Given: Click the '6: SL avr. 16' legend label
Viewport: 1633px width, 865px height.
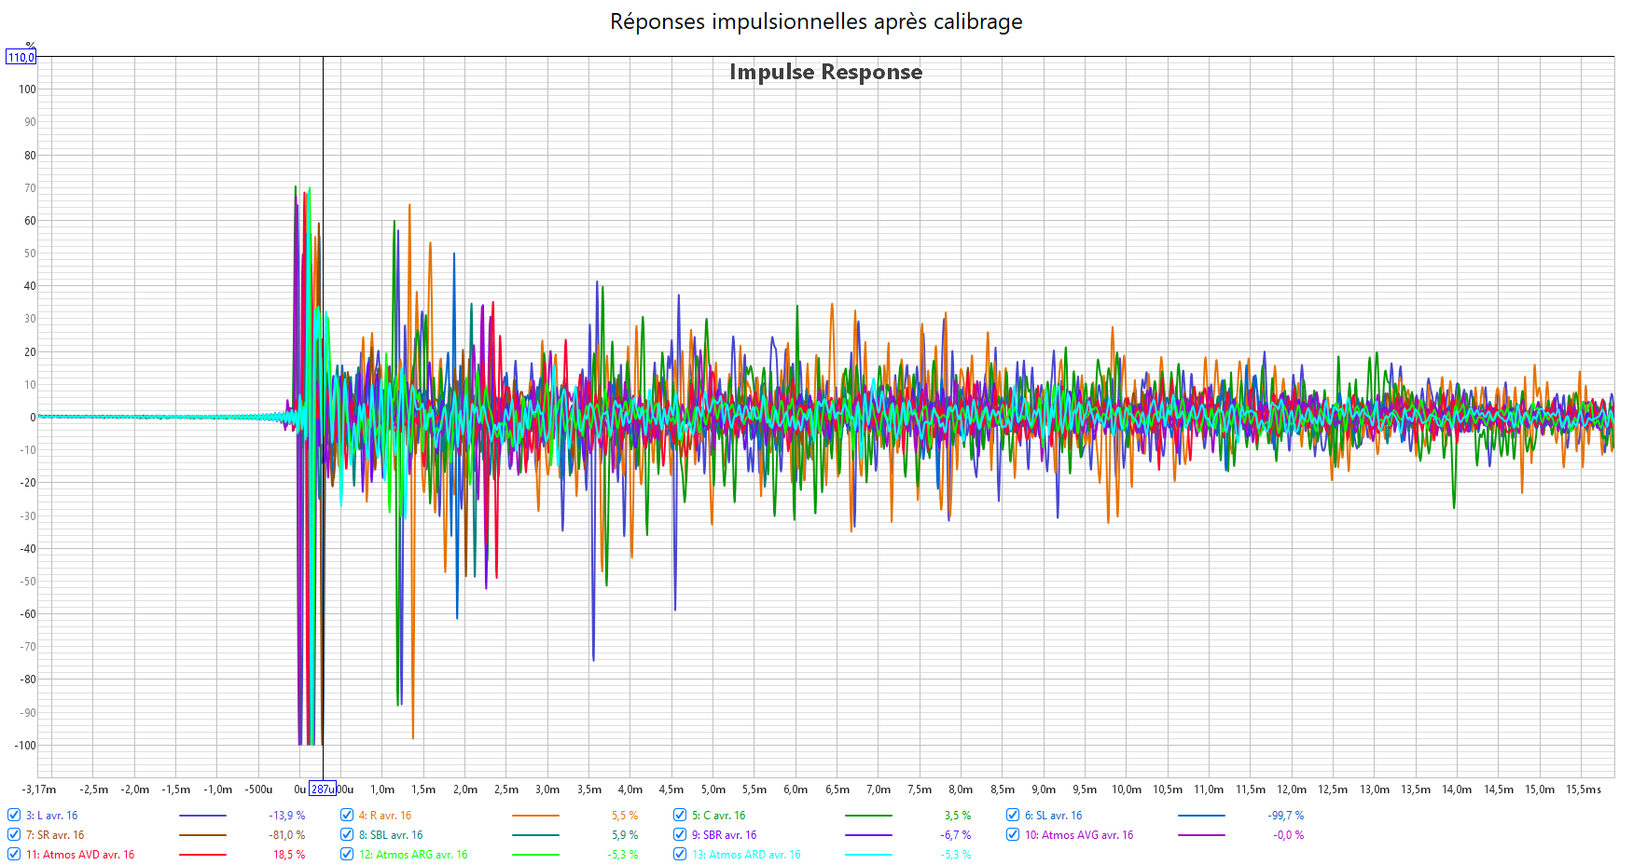Looking at the screenshot, I should 1053,816.
